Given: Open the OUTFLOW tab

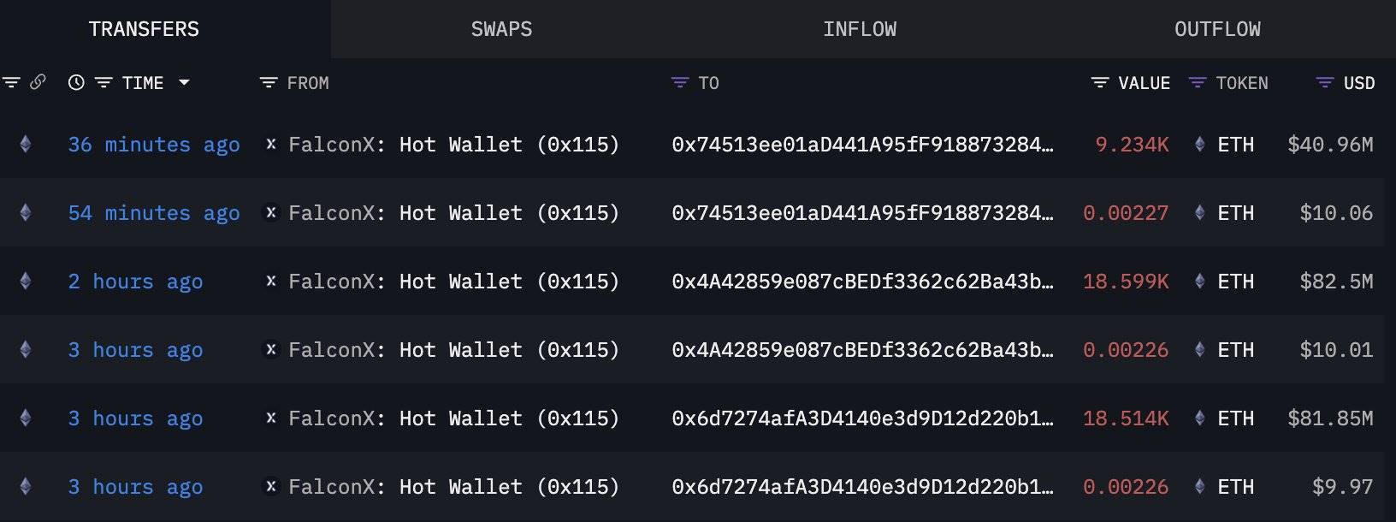Looking at the screenshot, I should click(x=1216, y=29).
